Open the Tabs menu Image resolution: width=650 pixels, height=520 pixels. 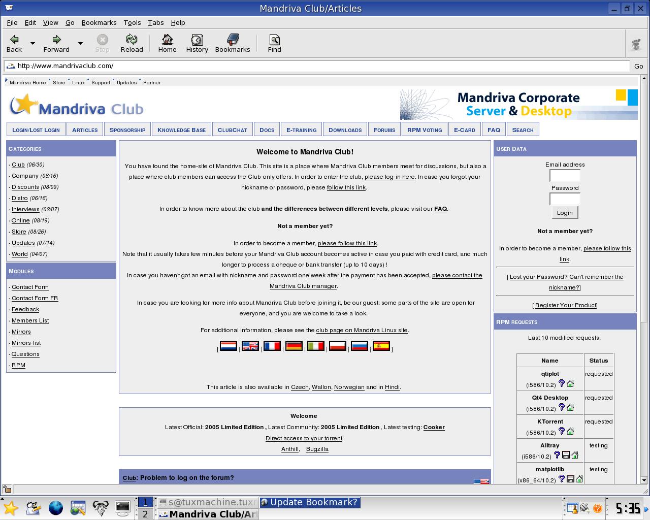point(156,22)
